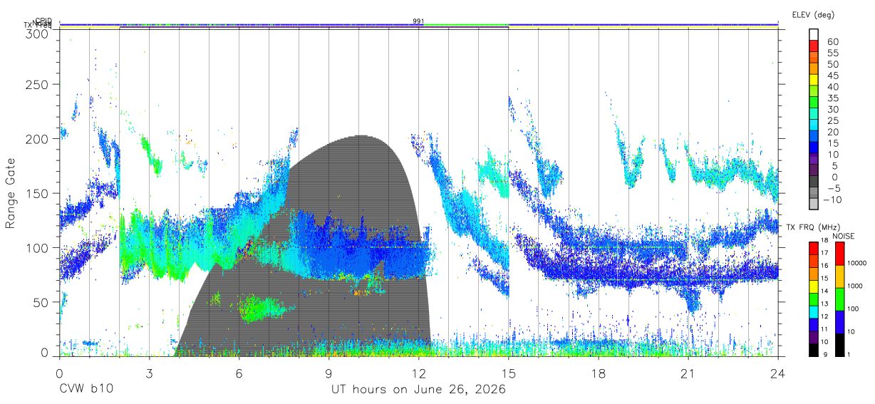Select the yellow-orange swatch in NOISE colorbar

point(839,275)
